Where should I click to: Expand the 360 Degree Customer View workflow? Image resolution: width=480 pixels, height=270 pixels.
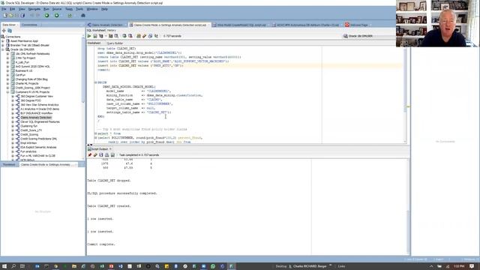13,96
